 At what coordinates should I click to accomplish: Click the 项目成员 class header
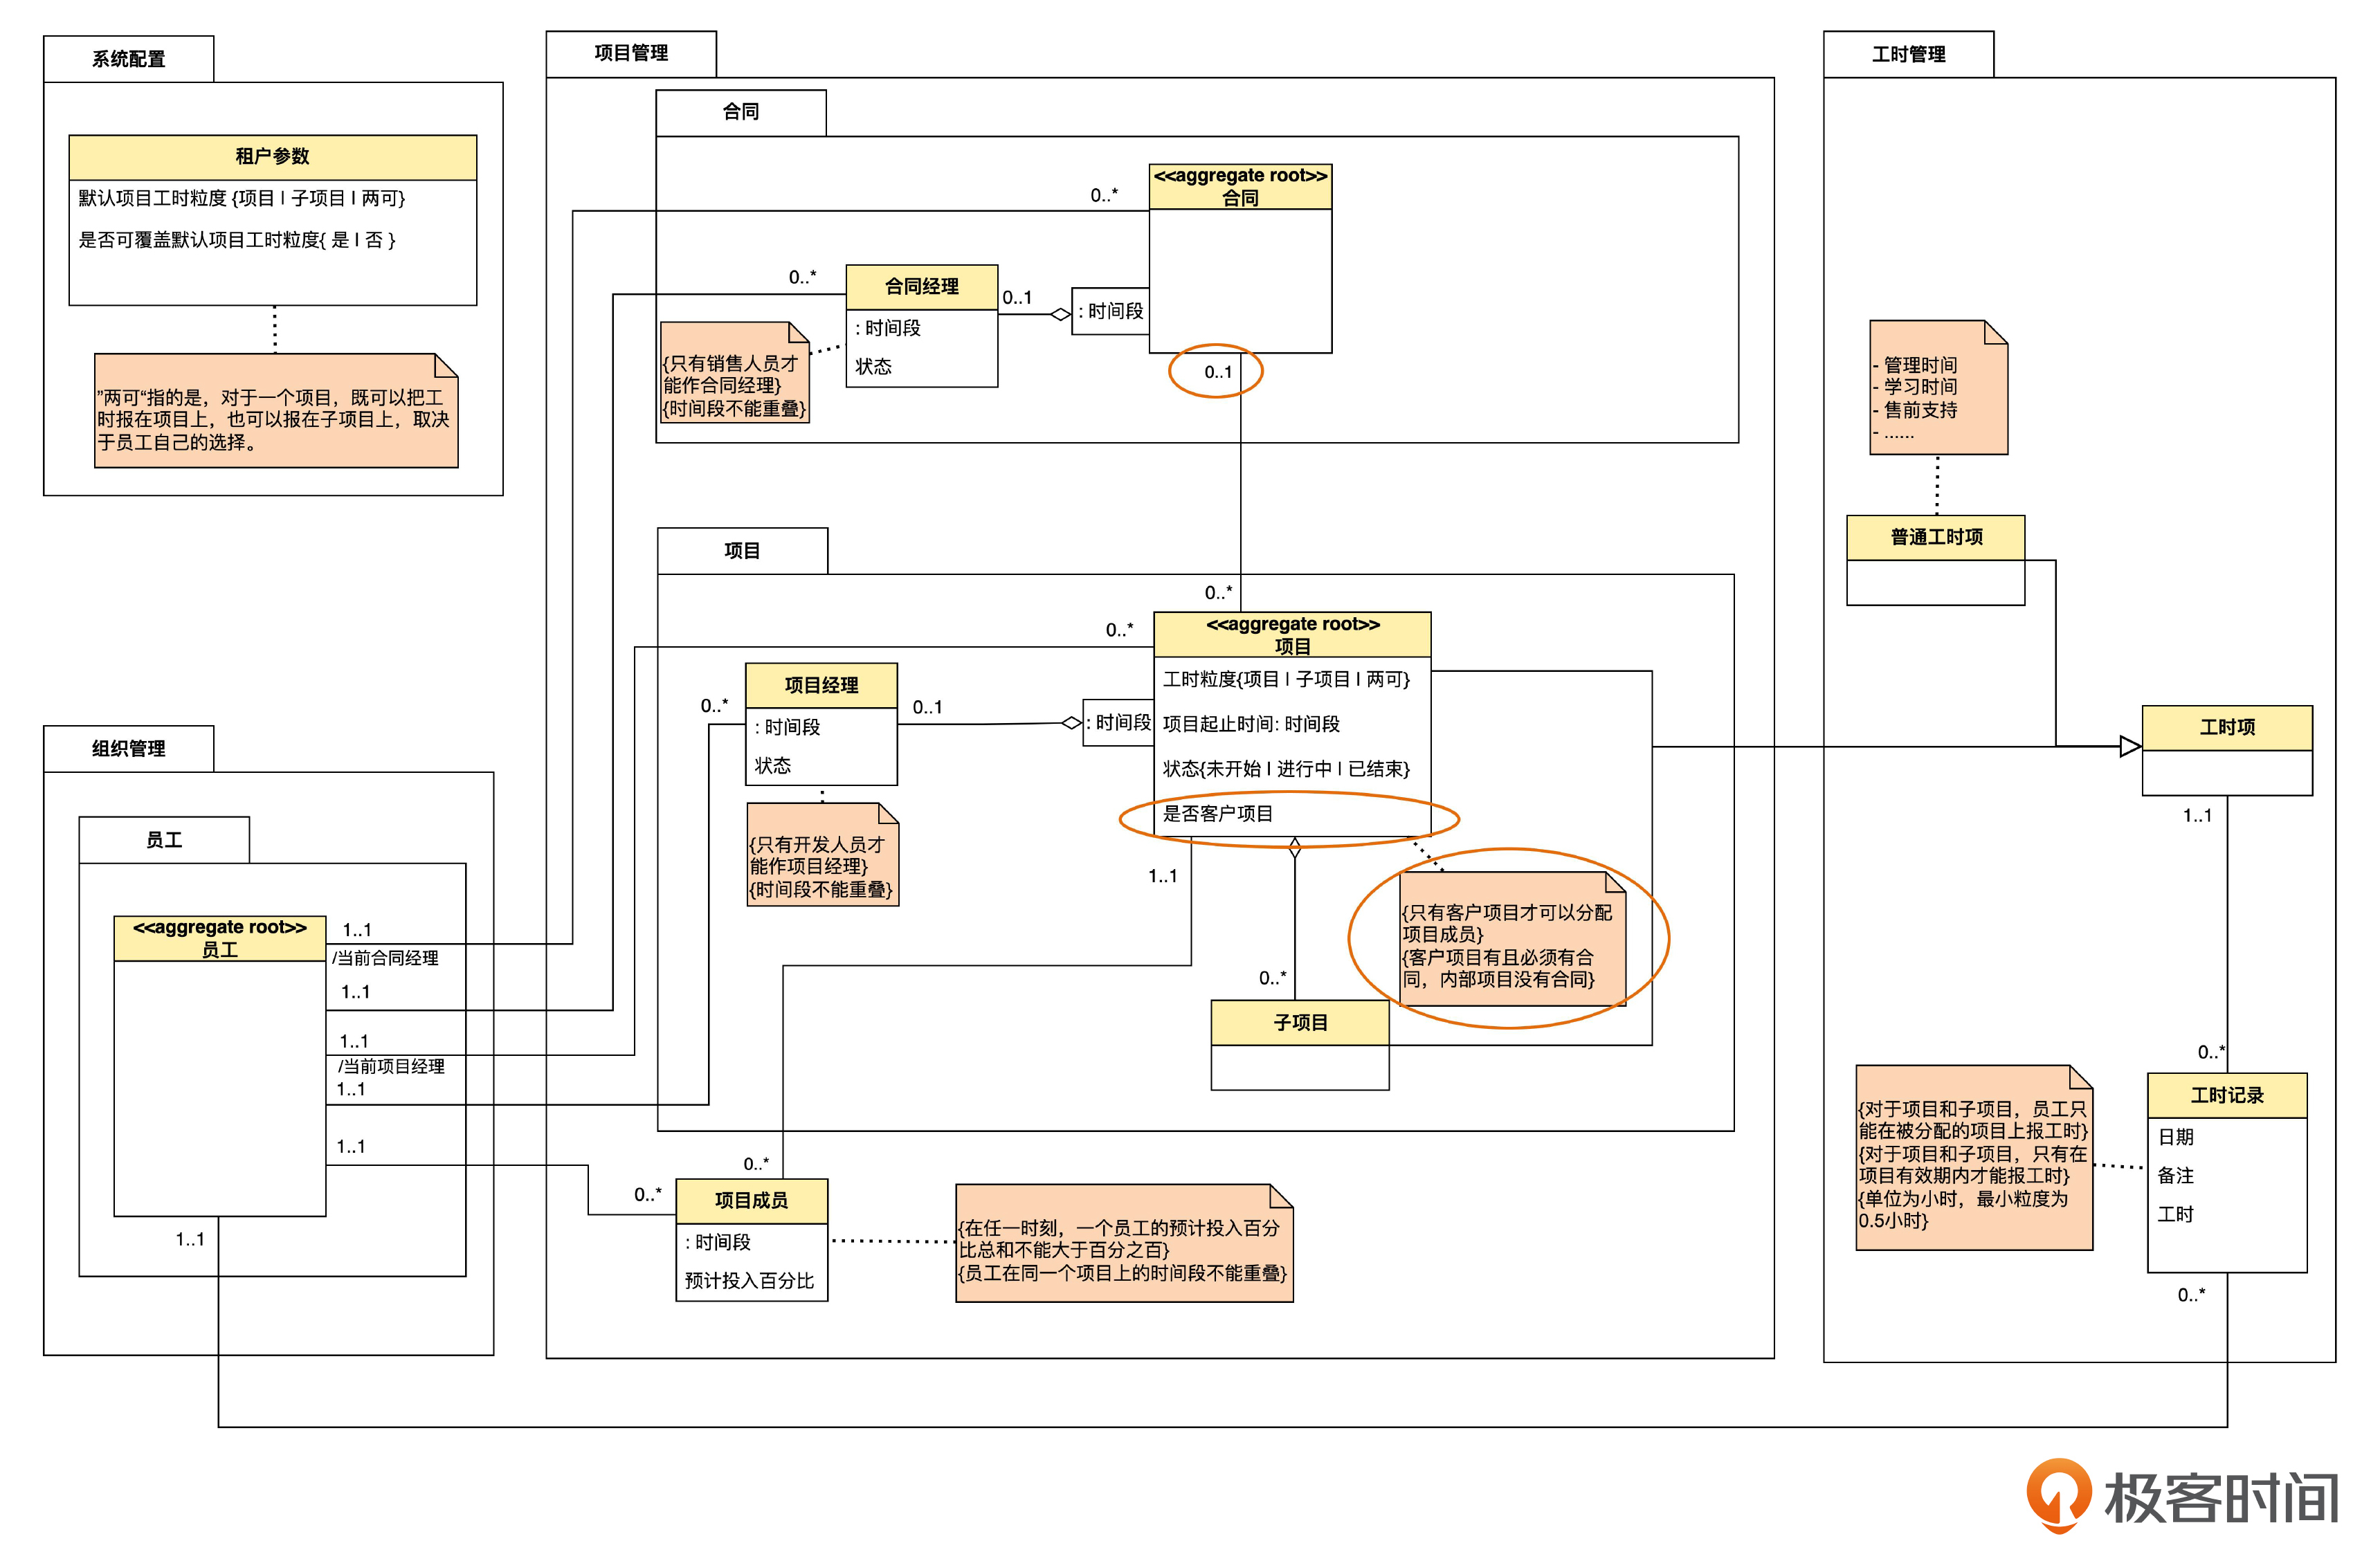pos(751,1200)
